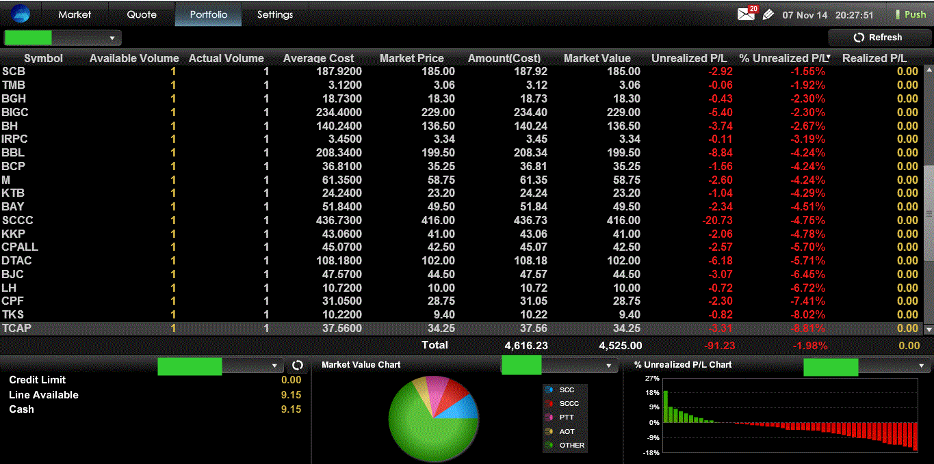Switch to the Portfolio tab
The height and width of the screenshot is (464, 934).
(x=209, y=14)
